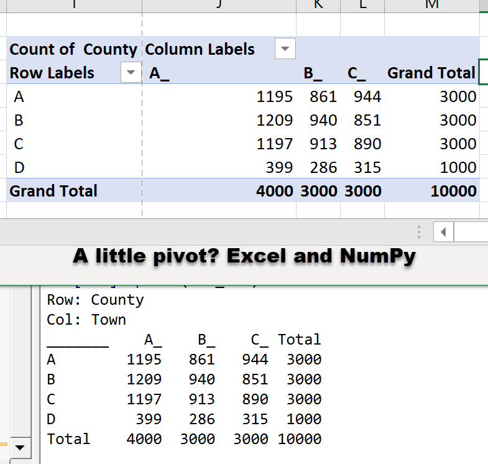Select the 'Count of County' pivot cell
488x464 pixels.
tap(74, 49)
